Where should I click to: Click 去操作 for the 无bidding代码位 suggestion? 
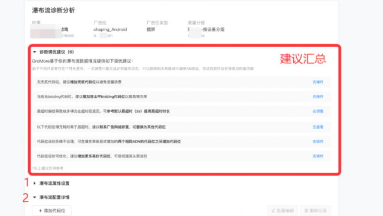pyautogui.click(x=318, y=97)
